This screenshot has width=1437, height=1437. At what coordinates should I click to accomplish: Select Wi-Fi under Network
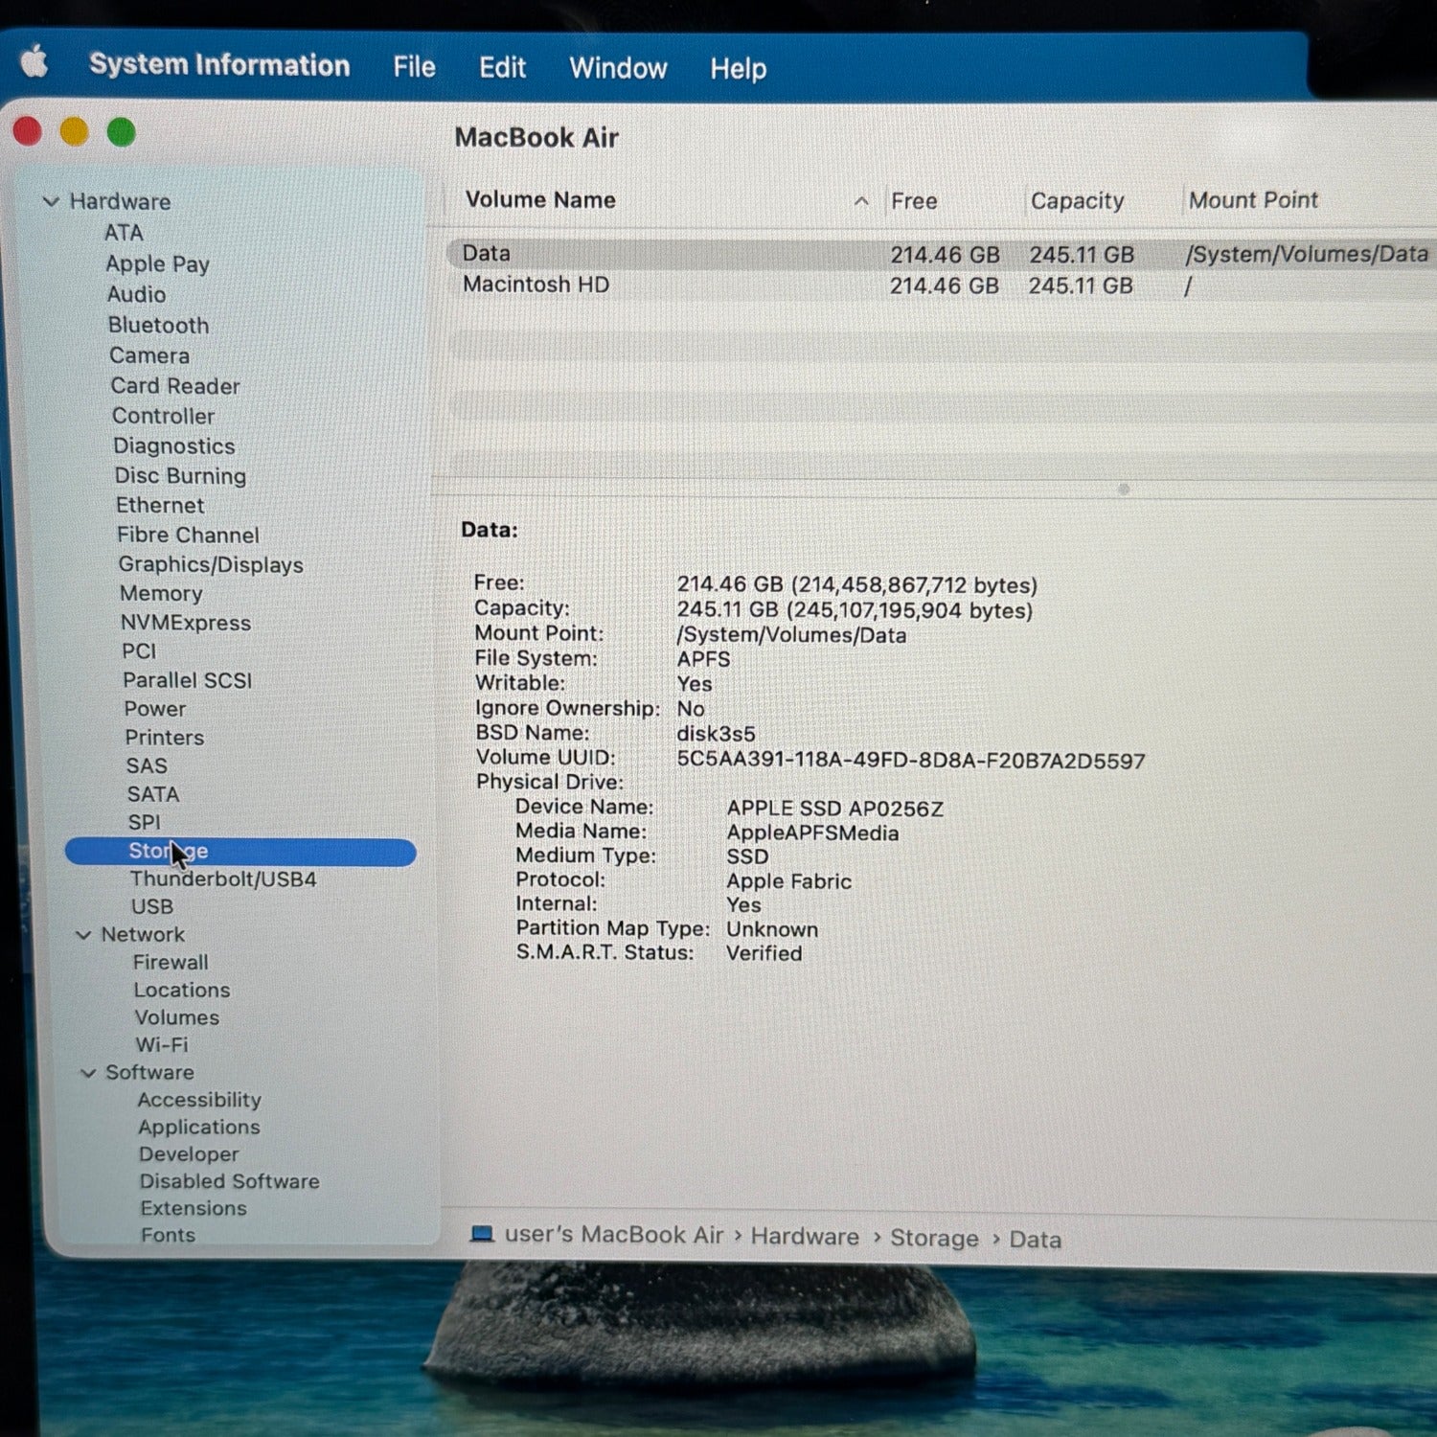coord(162,1044)
